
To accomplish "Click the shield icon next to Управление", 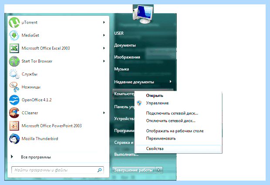I will (139, 103).
